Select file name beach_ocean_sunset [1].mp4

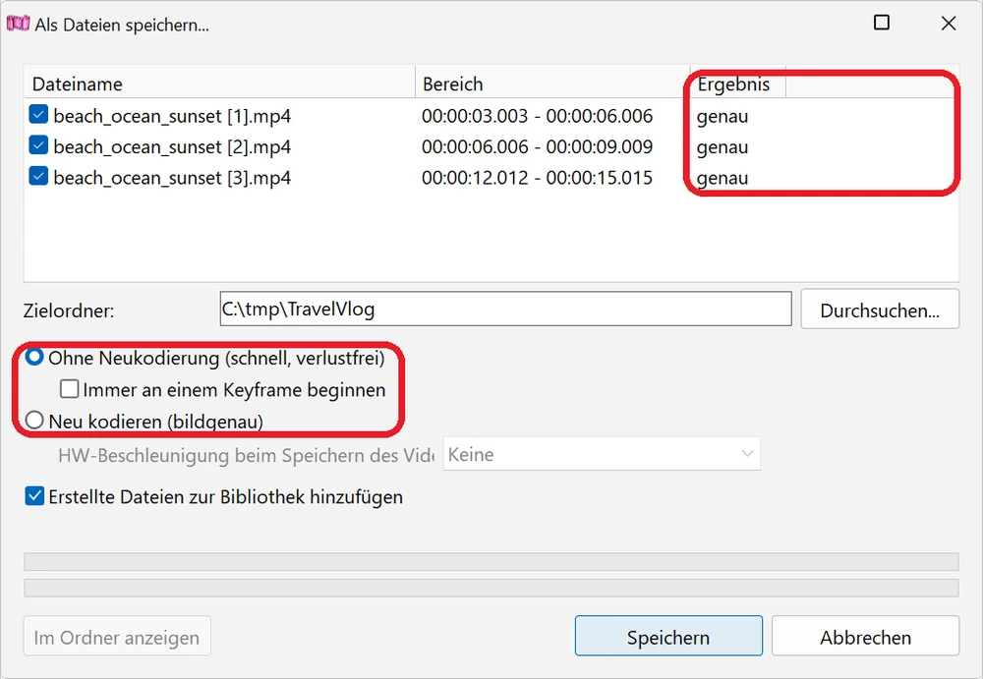(172, 116)
